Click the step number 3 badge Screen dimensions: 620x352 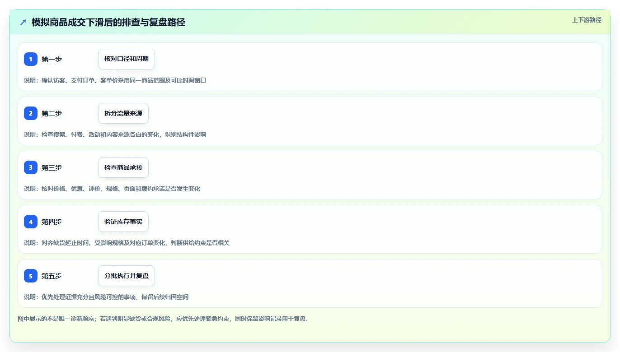click(x=31, y=167)
